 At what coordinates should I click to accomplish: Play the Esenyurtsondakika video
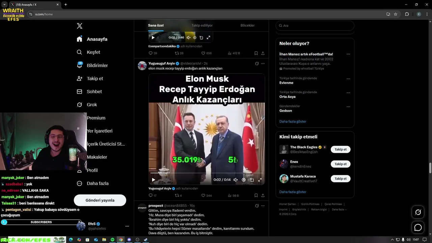pos(153,37)
